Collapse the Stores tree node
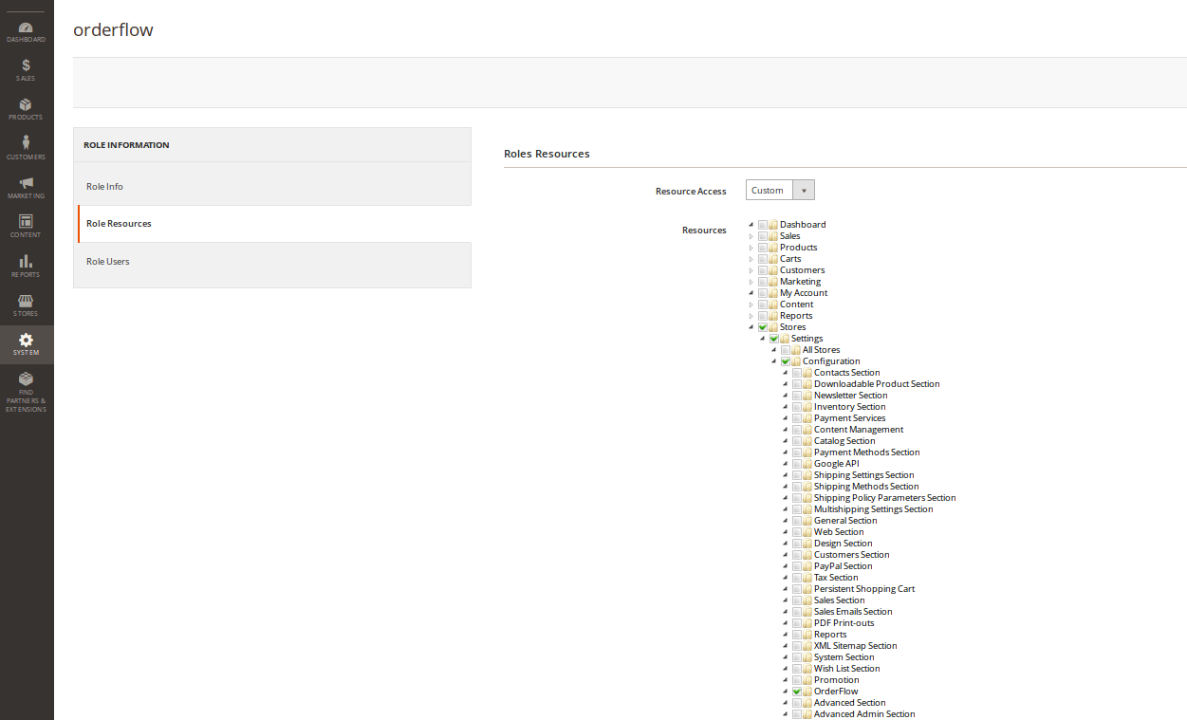This screenshot has width=1187, height=720. pyautogui.click(x=751, y=327)
